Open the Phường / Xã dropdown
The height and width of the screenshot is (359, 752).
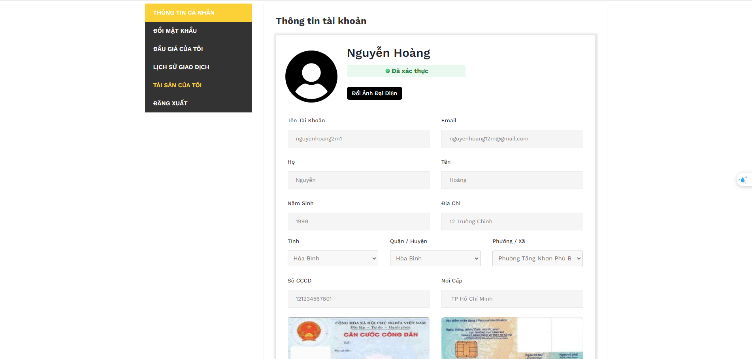[x=537, y=258]
